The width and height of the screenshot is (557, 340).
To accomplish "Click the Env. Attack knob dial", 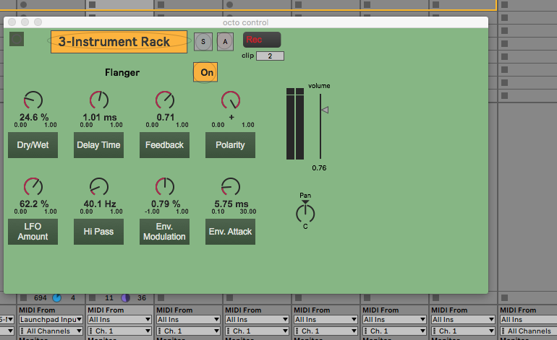I will click(x=231, y=187).
